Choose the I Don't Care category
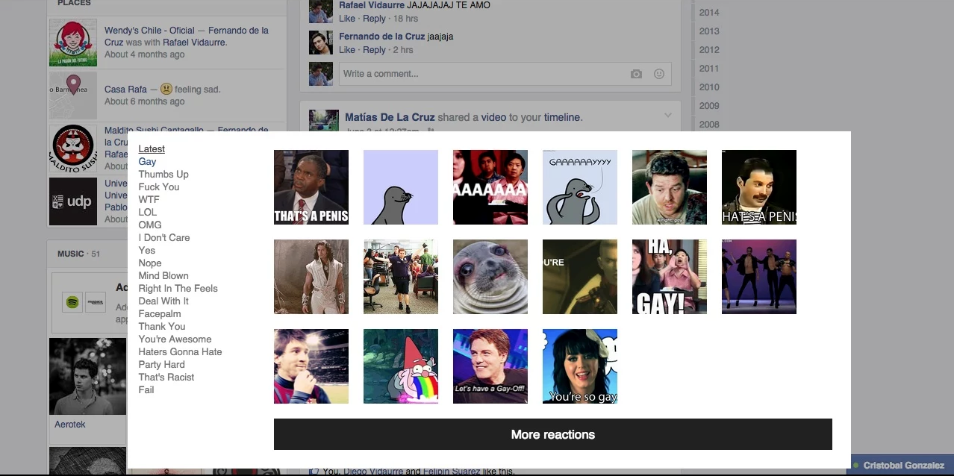Image resolution: width=954 pixels, height=476 pixels. pos(164,238)
